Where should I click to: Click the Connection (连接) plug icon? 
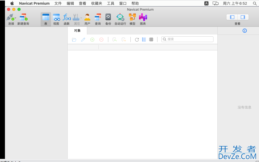pos(10,17)
